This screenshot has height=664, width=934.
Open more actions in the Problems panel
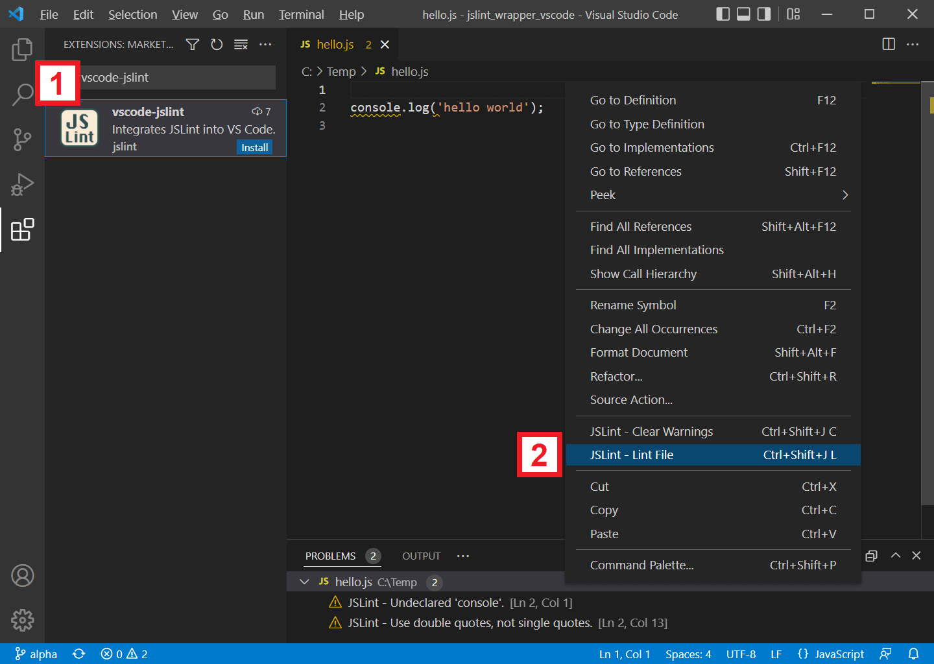point(462,556)
